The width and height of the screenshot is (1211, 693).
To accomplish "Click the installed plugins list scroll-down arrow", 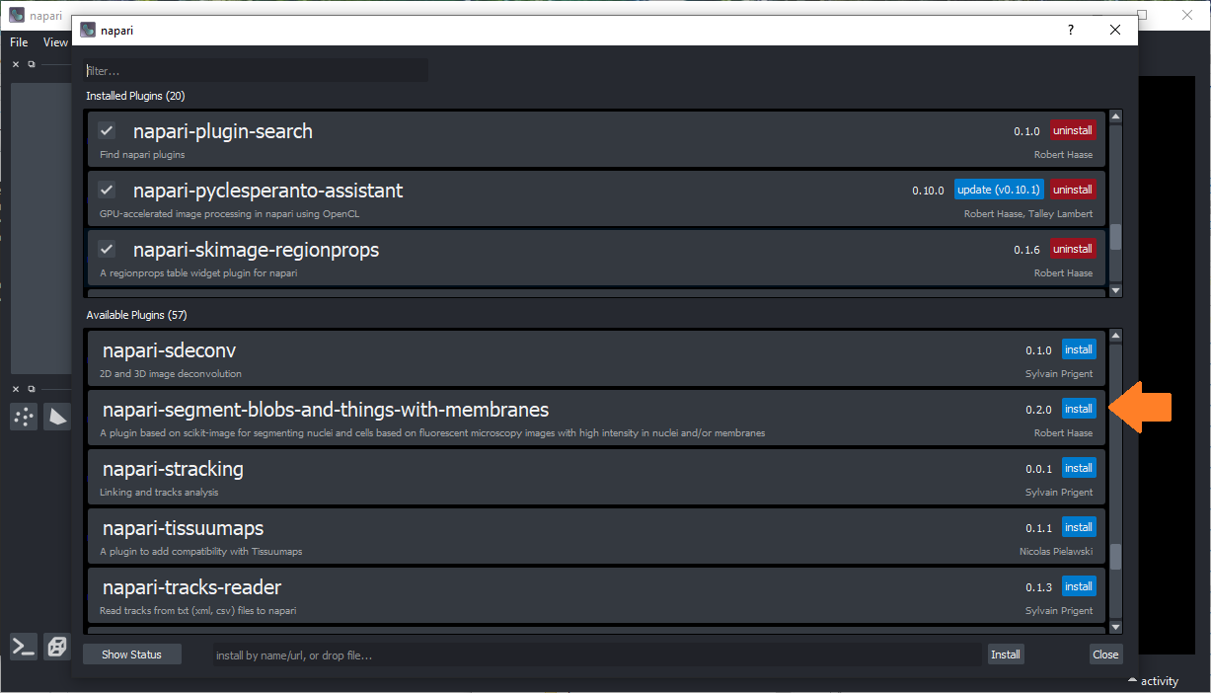I will tap(1116, 290).
